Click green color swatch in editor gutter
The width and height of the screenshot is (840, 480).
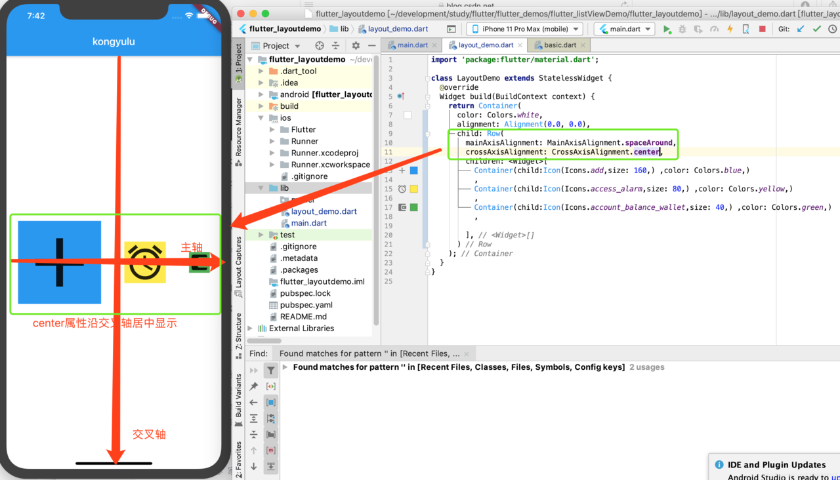click(x=414, y=207)
